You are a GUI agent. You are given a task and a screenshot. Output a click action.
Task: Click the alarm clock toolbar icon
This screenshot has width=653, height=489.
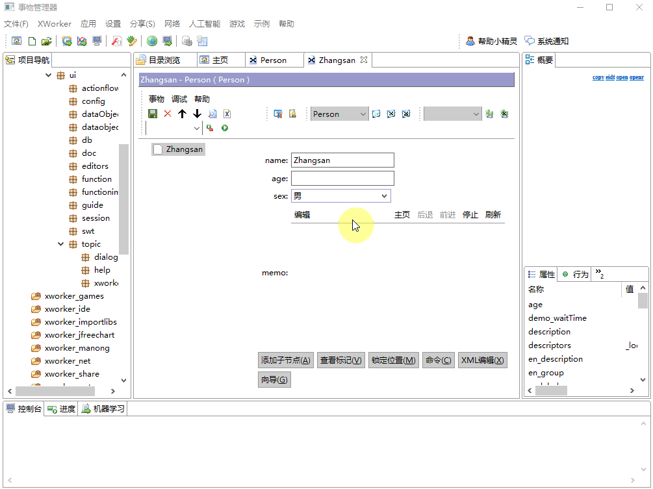67,41
